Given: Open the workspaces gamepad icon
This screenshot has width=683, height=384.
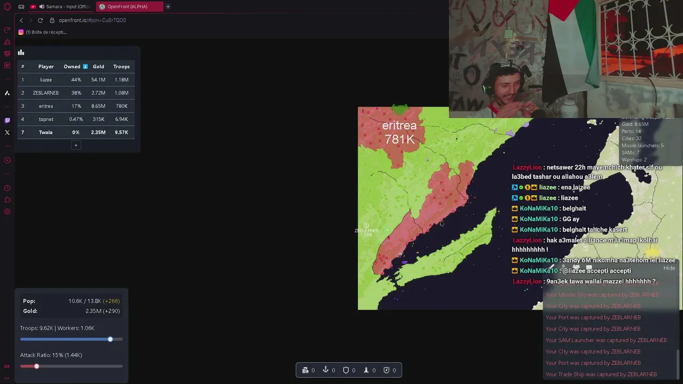Looking at the screenshot, I should click(x=21, y=6).
